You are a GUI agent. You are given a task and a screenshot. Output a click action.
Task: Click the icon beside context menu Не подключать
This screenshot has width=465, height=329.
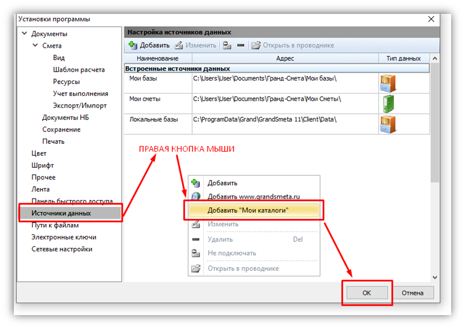[x=196, y=253]
